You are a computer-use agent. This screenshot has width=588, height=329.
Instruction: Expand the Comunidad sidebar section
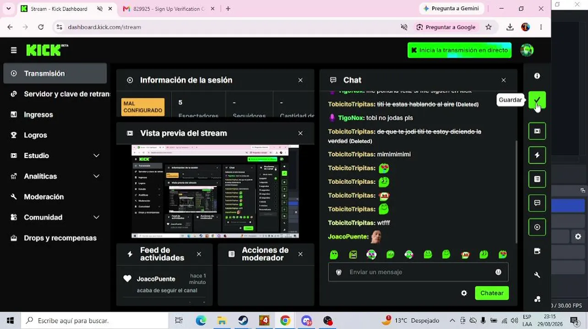pyautogui.click(x=96, y=217)
